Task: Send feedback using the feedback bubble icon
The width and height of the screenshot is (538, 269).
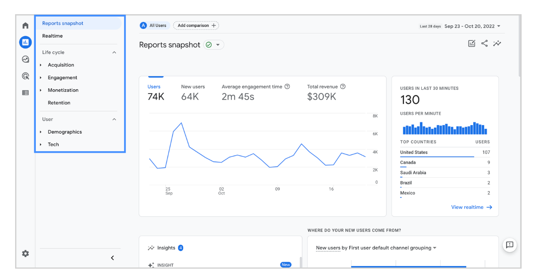Action: click(x=510, y=245)
